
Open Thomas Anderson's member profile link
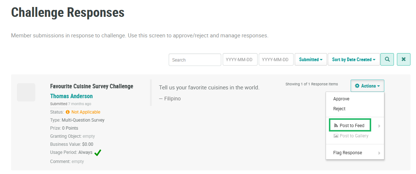[71, 96]
